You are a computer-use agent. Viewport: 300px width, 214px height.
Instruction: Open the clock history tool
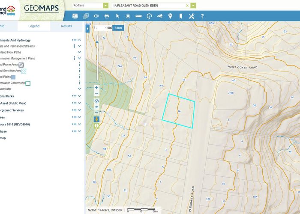(149, 16)
